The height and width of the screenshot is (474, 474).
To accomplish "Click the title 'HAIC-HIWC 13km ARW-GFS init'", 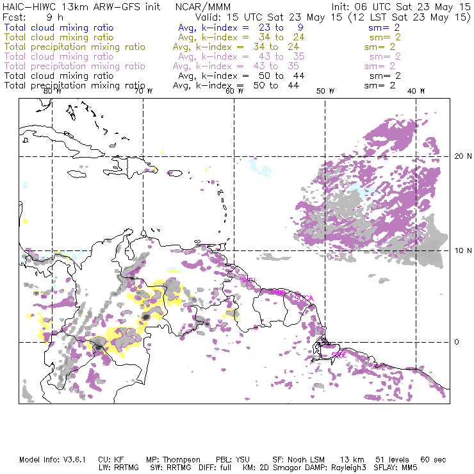I will tap(81, 6).
